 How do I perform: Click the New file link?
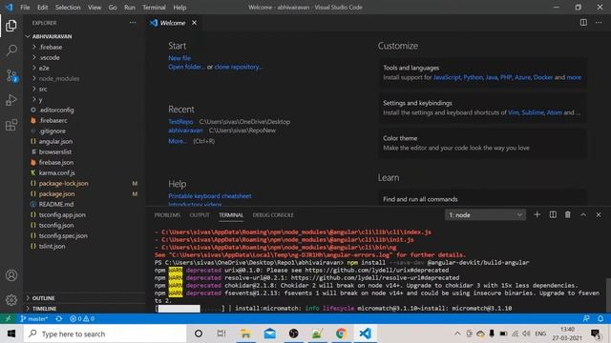pyautogui.click(x=179, y=58)
